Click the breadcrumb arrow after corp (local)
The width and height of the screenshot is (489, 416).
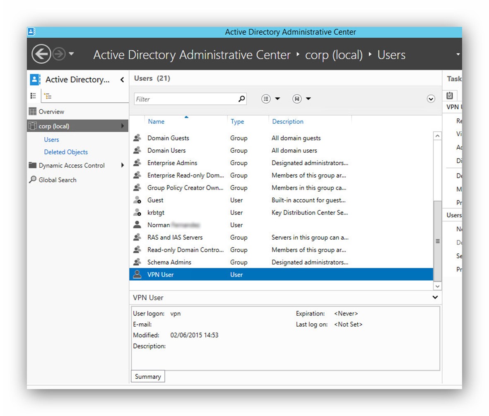pos(370,54)
